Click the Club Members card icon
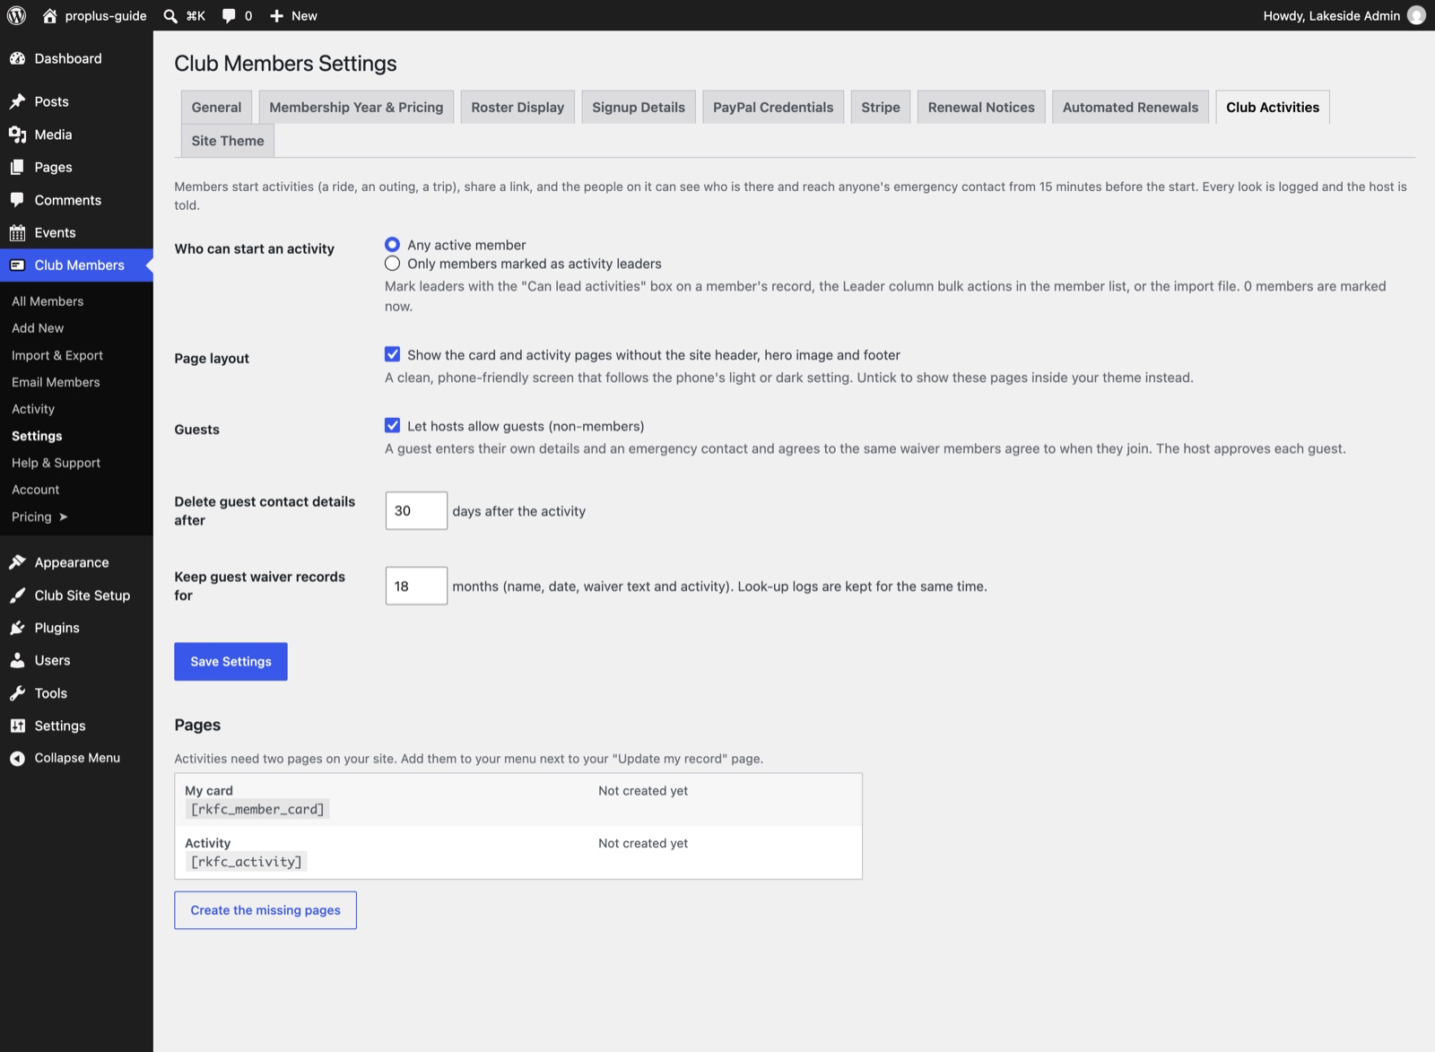The image size is (1435, 1052). coord(17,265)
